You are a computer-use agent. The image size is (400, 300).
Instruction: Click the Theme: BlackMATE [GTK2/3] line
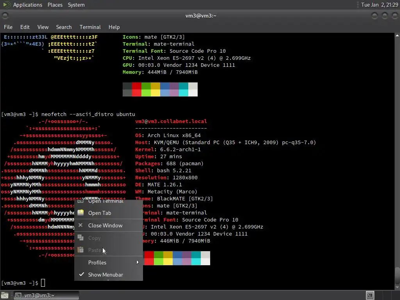point(174,199)
